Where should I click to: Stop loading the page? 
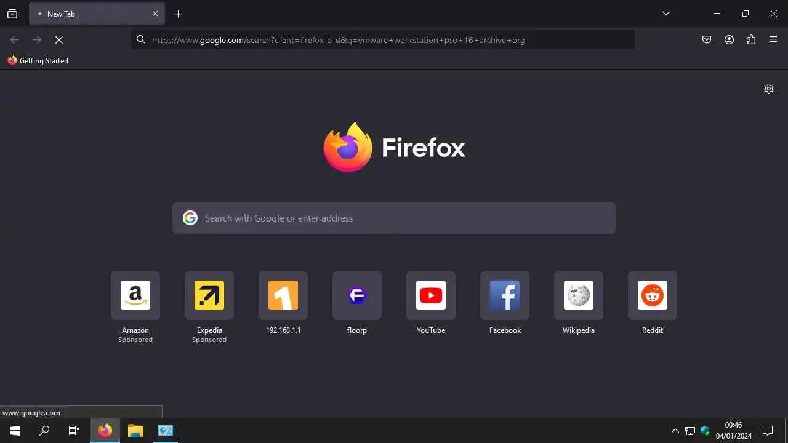[x=59, y=40]
